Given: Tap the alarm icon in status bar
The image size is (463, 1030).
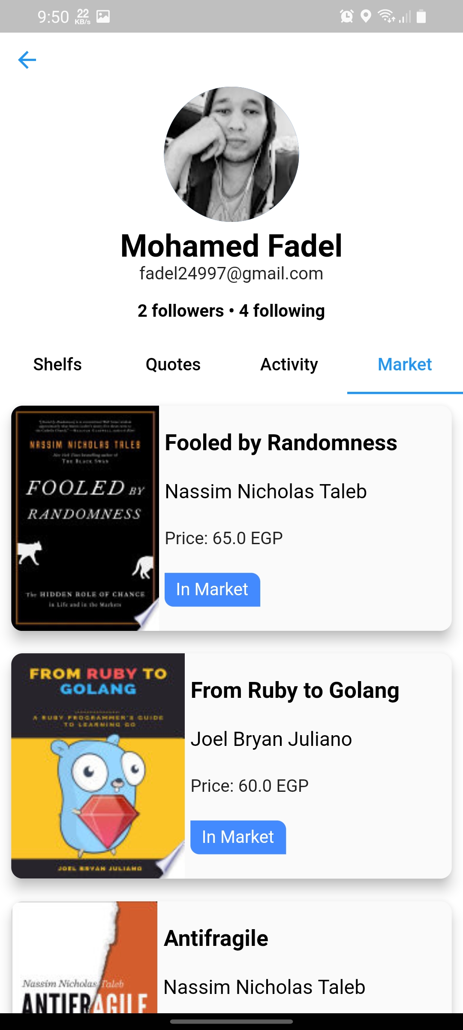Looking at the screenshot, I should [346, 17].
